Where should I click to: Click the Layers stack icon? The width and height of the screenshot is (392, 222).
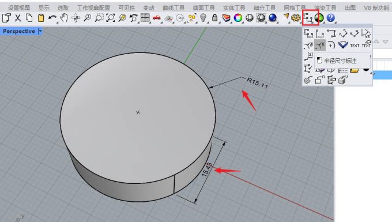tap(226, 18)
